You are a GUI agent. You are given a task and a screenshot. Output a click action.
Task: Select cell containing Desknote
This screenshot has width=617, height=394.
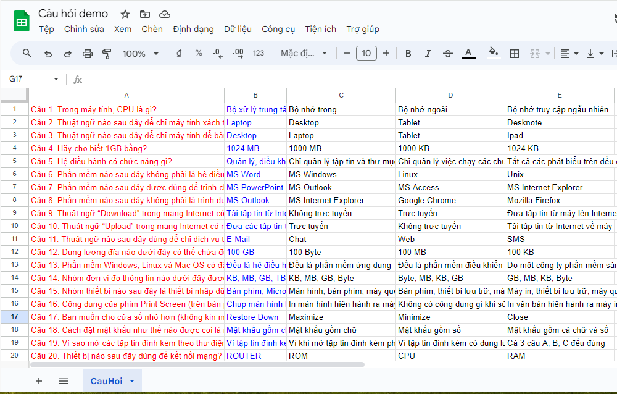pyautogui.click(x=560, y=122)
